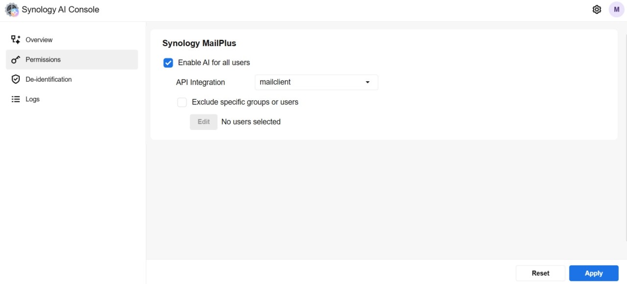The image size is (627, 284).
Task: Click the Overview sparkle icon in sidebar
Action: pyautogui.click(x=16, y=40)
